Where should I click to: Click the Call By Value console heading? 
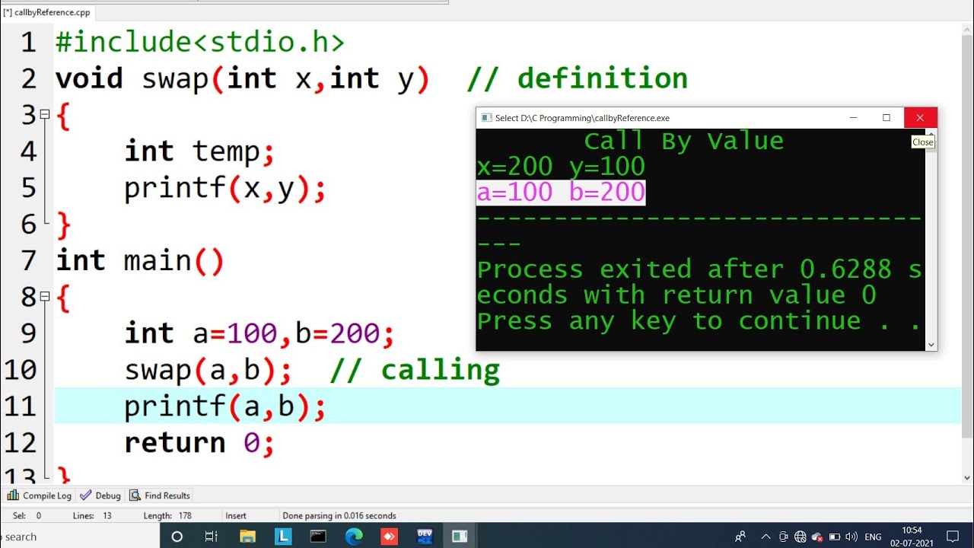point(683,141)
